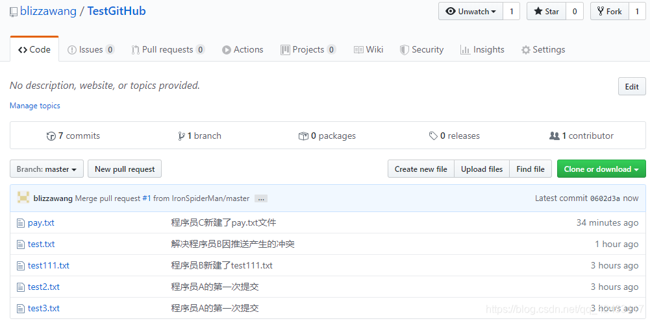Screen dimensions: 650x321
Task: Click the Settings gear icon
Action: click(x=525, y=51)
